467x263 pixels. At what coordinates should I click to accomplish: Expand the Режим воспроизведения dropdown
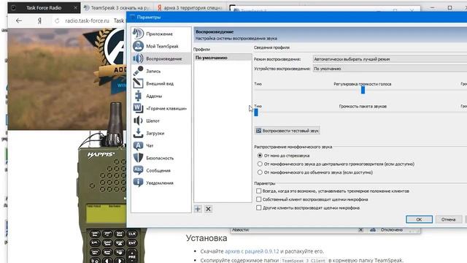390,59
